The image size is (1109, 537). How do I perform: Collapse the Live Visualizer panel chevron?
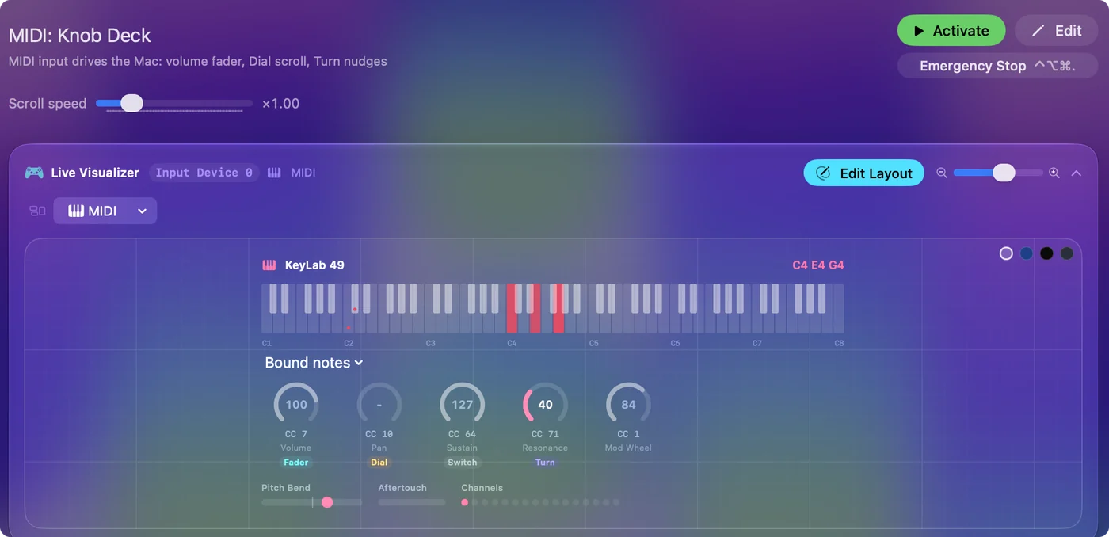pos(1076,173)
